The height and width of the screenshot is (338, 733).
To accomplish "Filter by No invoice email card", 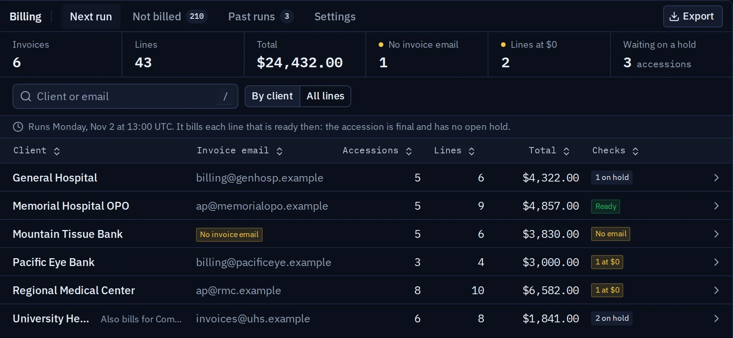I will 427,54.
